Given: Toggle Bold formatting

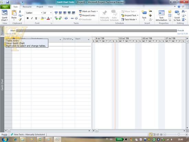Looking at the screenshot, I should click(x=27, y=18).
